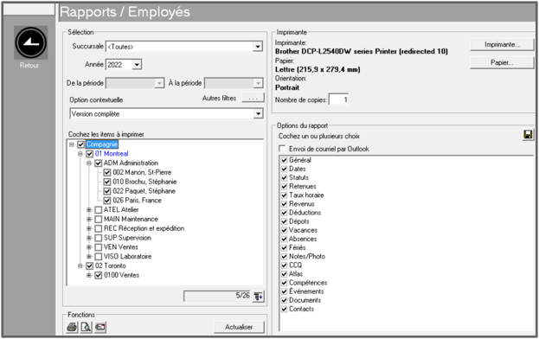Viewport: 539px width, 339px height.
Task: Expand the VISO Laboratoire node
Action: click(89, 257)
